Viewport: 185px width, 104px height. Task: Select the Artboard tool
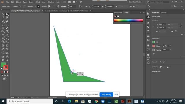(x=3, y=57)
